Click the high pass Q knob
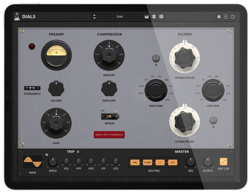The image size is (252, 193). point(156,58)
